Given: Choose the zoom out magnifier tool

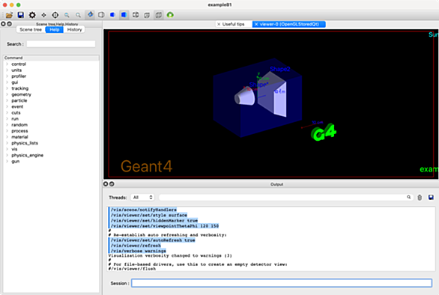Looking at the screenshot, I should (67, 15).
